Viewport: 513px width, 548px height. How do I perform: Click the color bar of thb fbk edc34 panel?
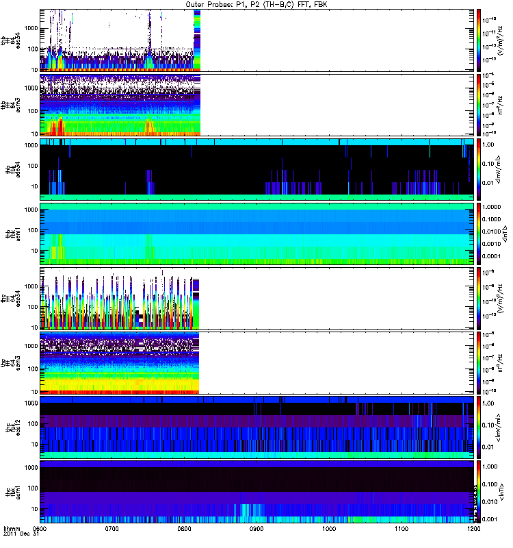tap(479, 169)
